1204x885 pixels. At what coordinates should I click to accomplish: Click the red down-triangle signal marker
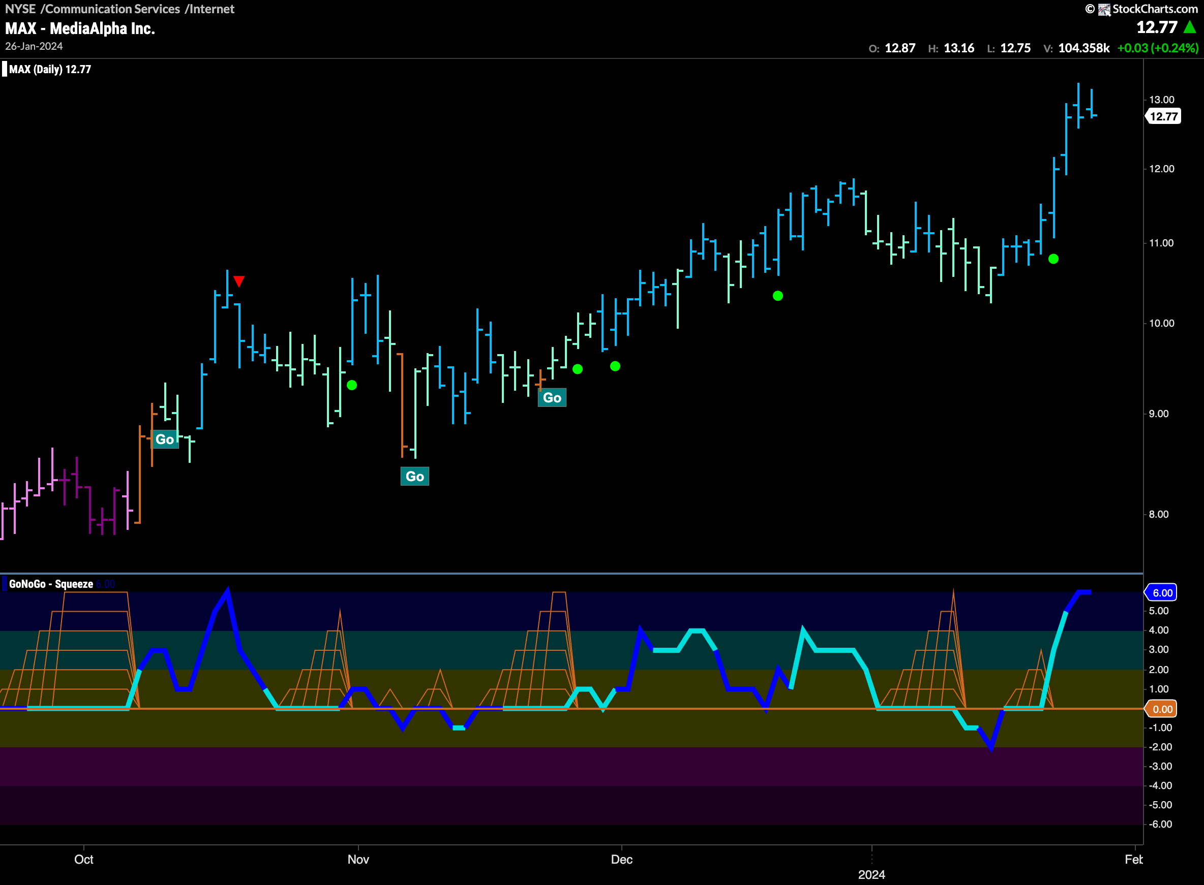239,281
